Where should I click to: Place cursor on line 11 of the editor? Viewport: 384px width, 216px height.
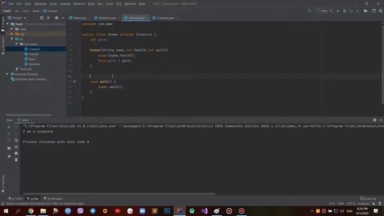(226, 76)
